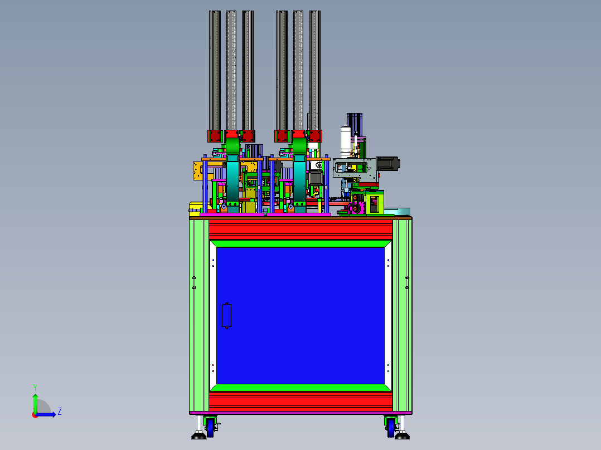Click the right blue caster wheel
Screen dimensions: 601x450
coord(391,428)
